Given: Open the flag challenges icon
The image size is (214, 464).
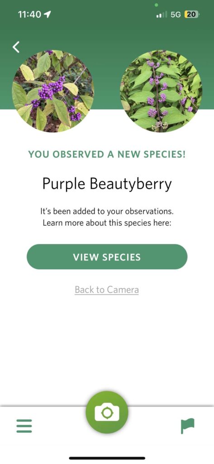Looking at the screenshot, I should click(x=188, y=426).
